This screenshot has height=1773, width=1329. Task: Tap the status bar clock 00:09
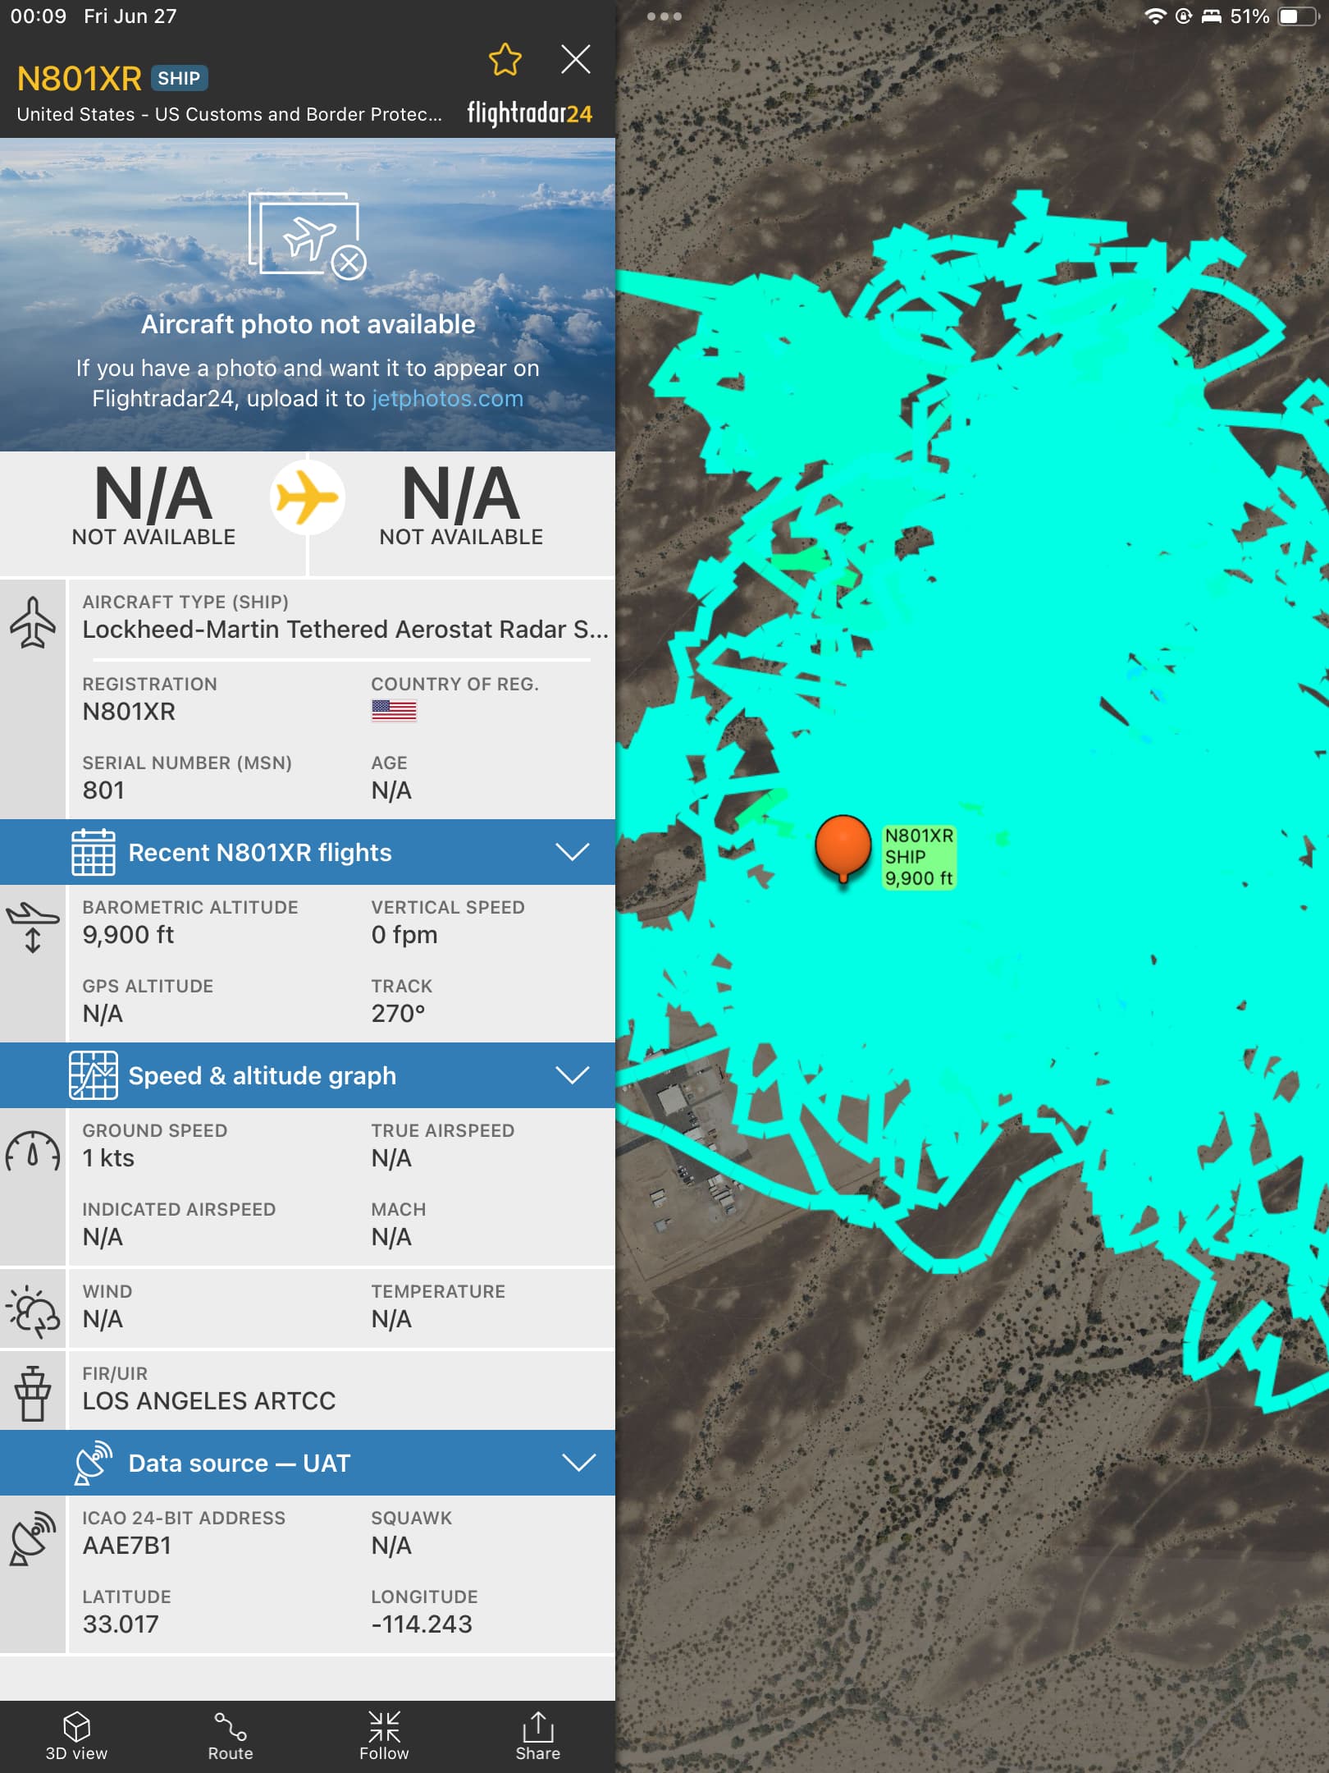pyautogui.click(x=38, y=16)
